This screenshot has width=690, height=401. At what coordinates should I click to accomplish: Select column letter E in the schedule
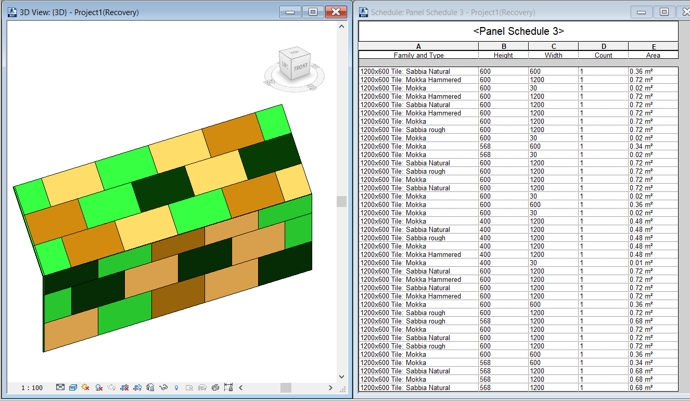[653, 46]
